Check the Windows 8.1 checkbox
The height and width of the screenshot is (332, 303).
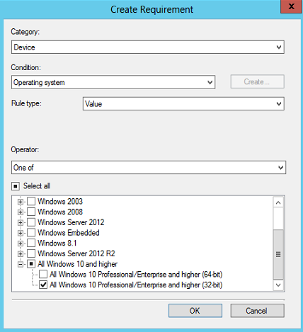click(31, 243)
